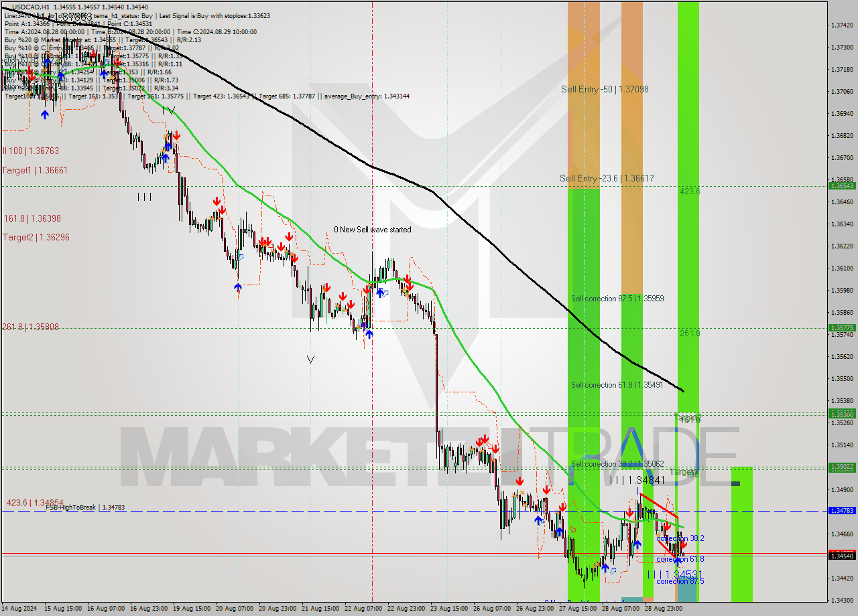Image resolution: width=858 pixels, height=616 pixels.
Task: Click '23 Aug 15:00' on the time axis
Action: tap(449, 609)
